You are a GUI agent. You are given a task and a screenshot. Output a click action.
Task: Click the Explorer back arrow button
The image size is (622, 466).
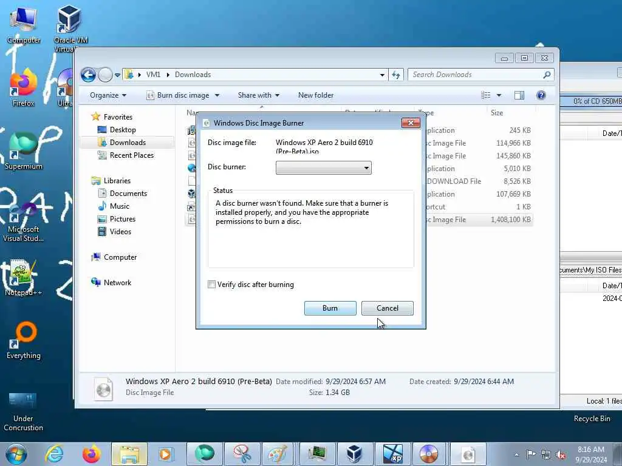(89, 75)
